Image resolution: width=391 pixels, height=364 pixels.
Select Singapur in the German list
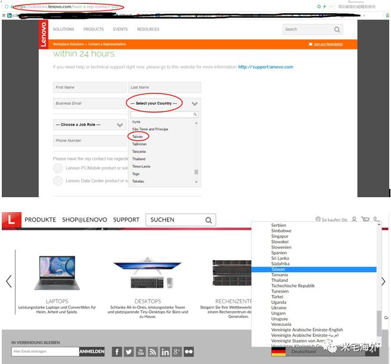tap(280, 236)
